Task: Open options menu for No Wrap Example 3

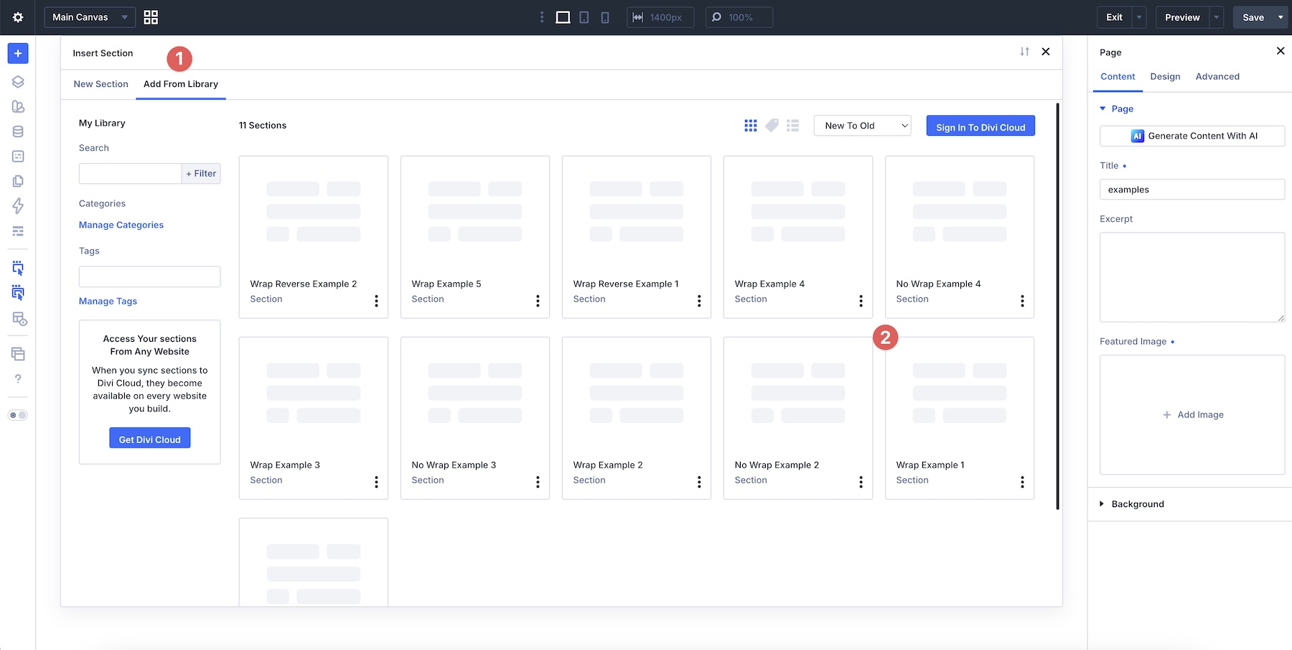Action: click(538, 482)
